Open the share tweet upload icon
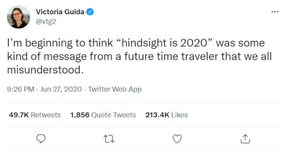Image resolution: width=285 pixels, height=157 pixels. 245,139
